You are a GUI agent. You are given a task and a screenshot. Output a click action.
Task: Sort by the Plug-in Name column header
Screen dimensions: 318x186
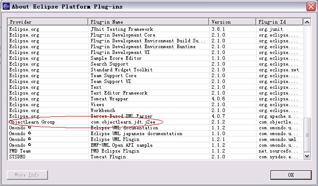pyautogui.click(x=148, y=22)
